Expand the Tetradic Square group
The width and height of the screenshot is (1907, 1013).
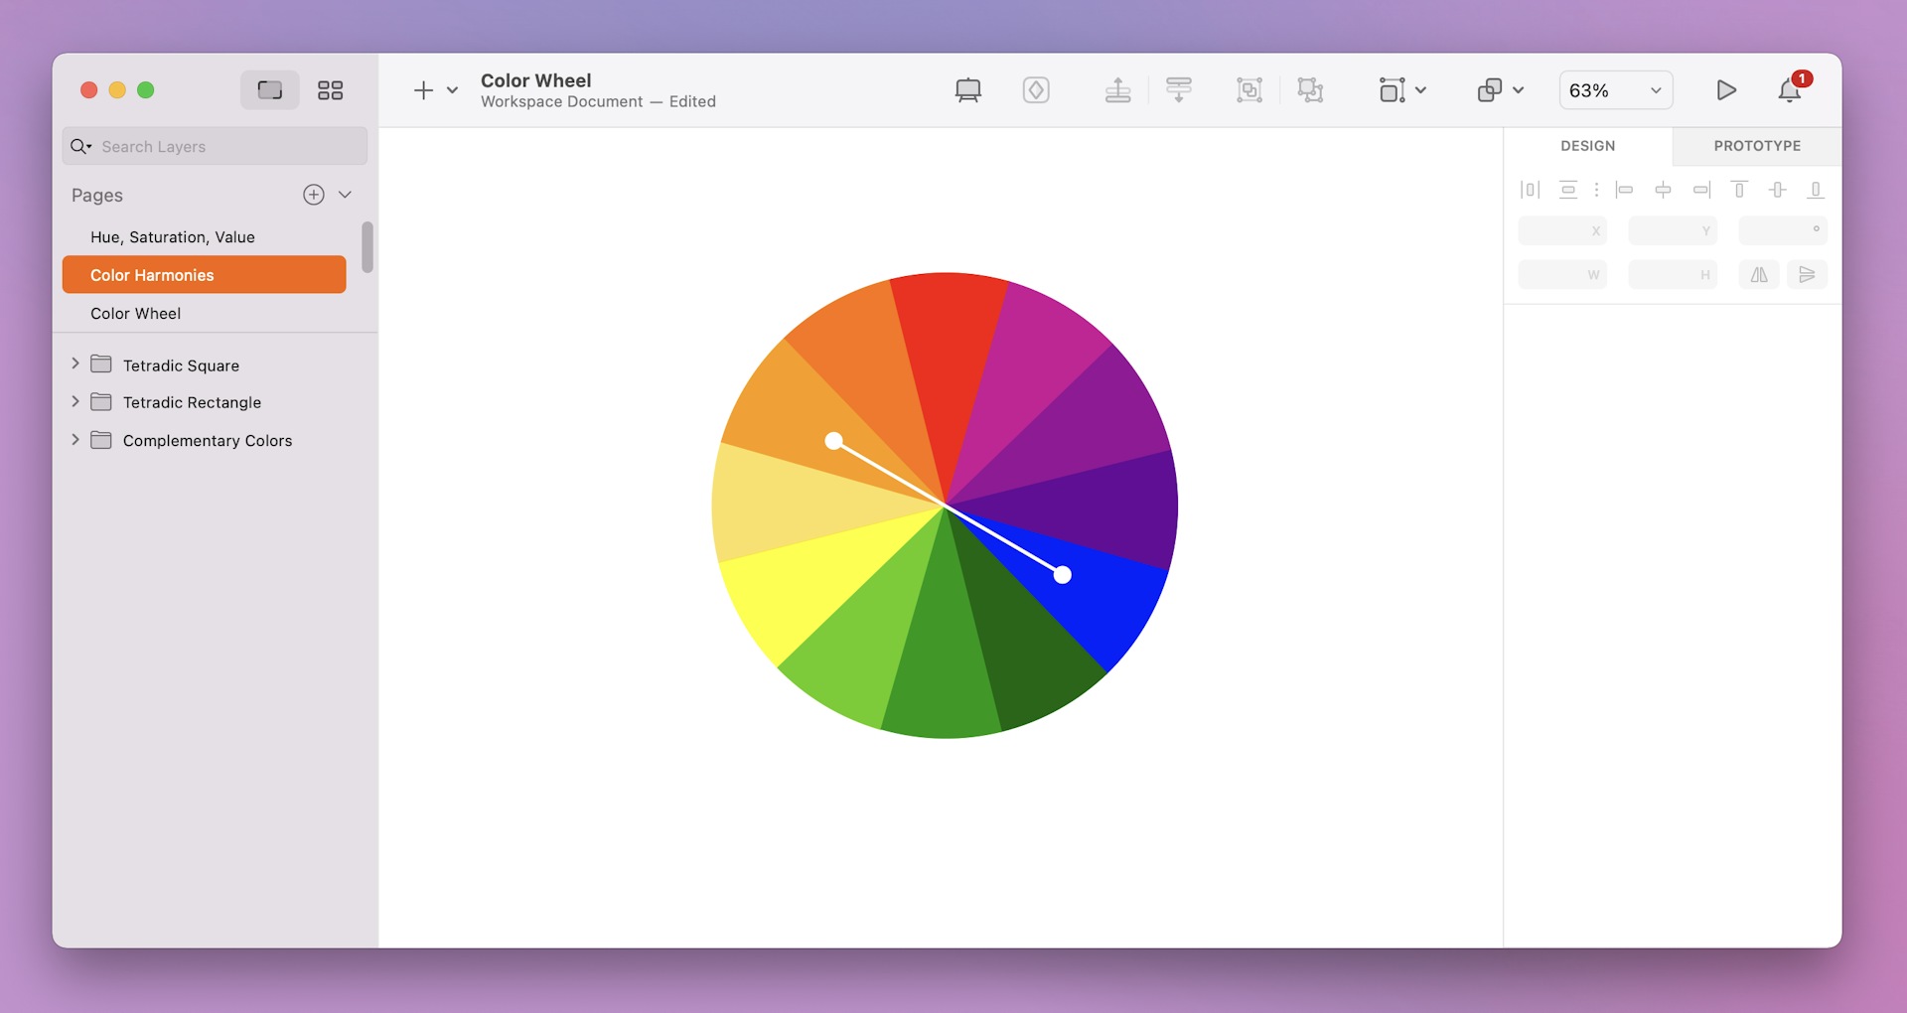pos(74,364)
